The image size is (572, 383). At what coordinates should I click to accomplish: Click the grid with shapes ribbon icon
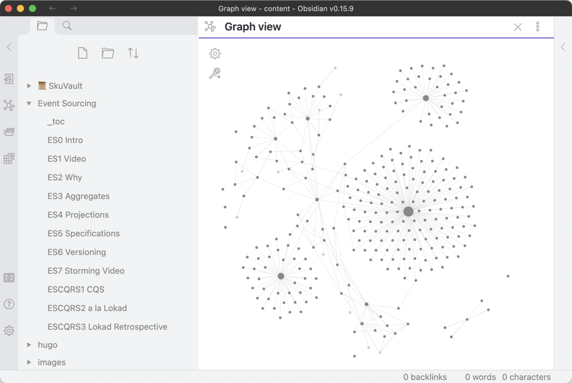point(9,159)
